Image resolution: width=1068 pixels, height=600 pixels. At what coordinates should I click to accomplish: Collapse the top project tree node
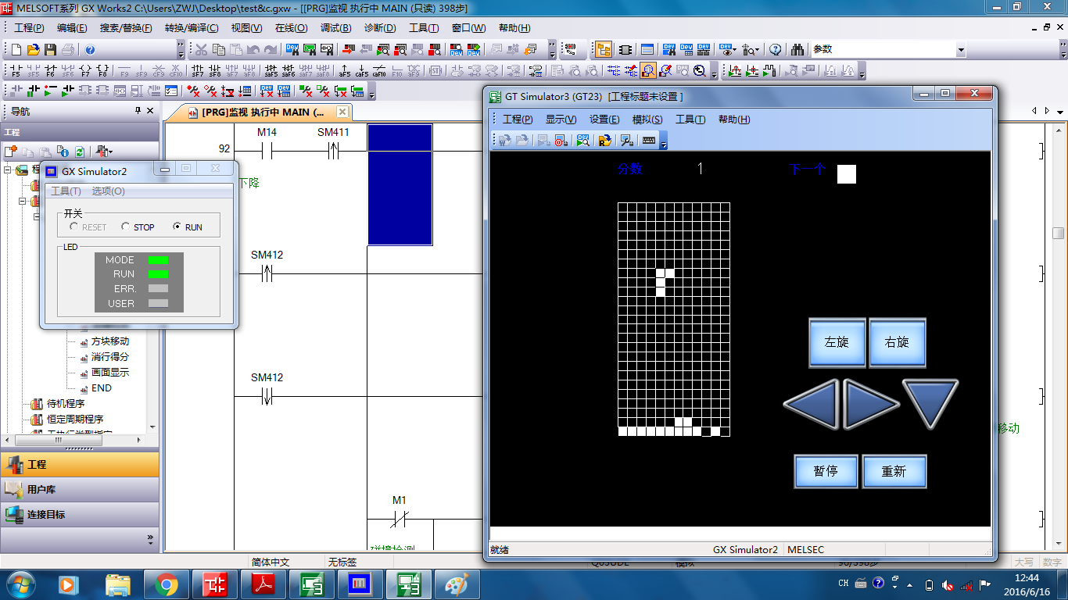(8, 170)
